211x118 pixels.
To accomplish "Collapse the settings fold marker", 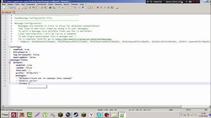I will [10, 47].
